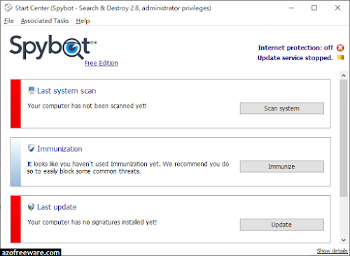Click the Spybot app icon in title bar
The image size is (350, 256).
click(x=8, y=8)
